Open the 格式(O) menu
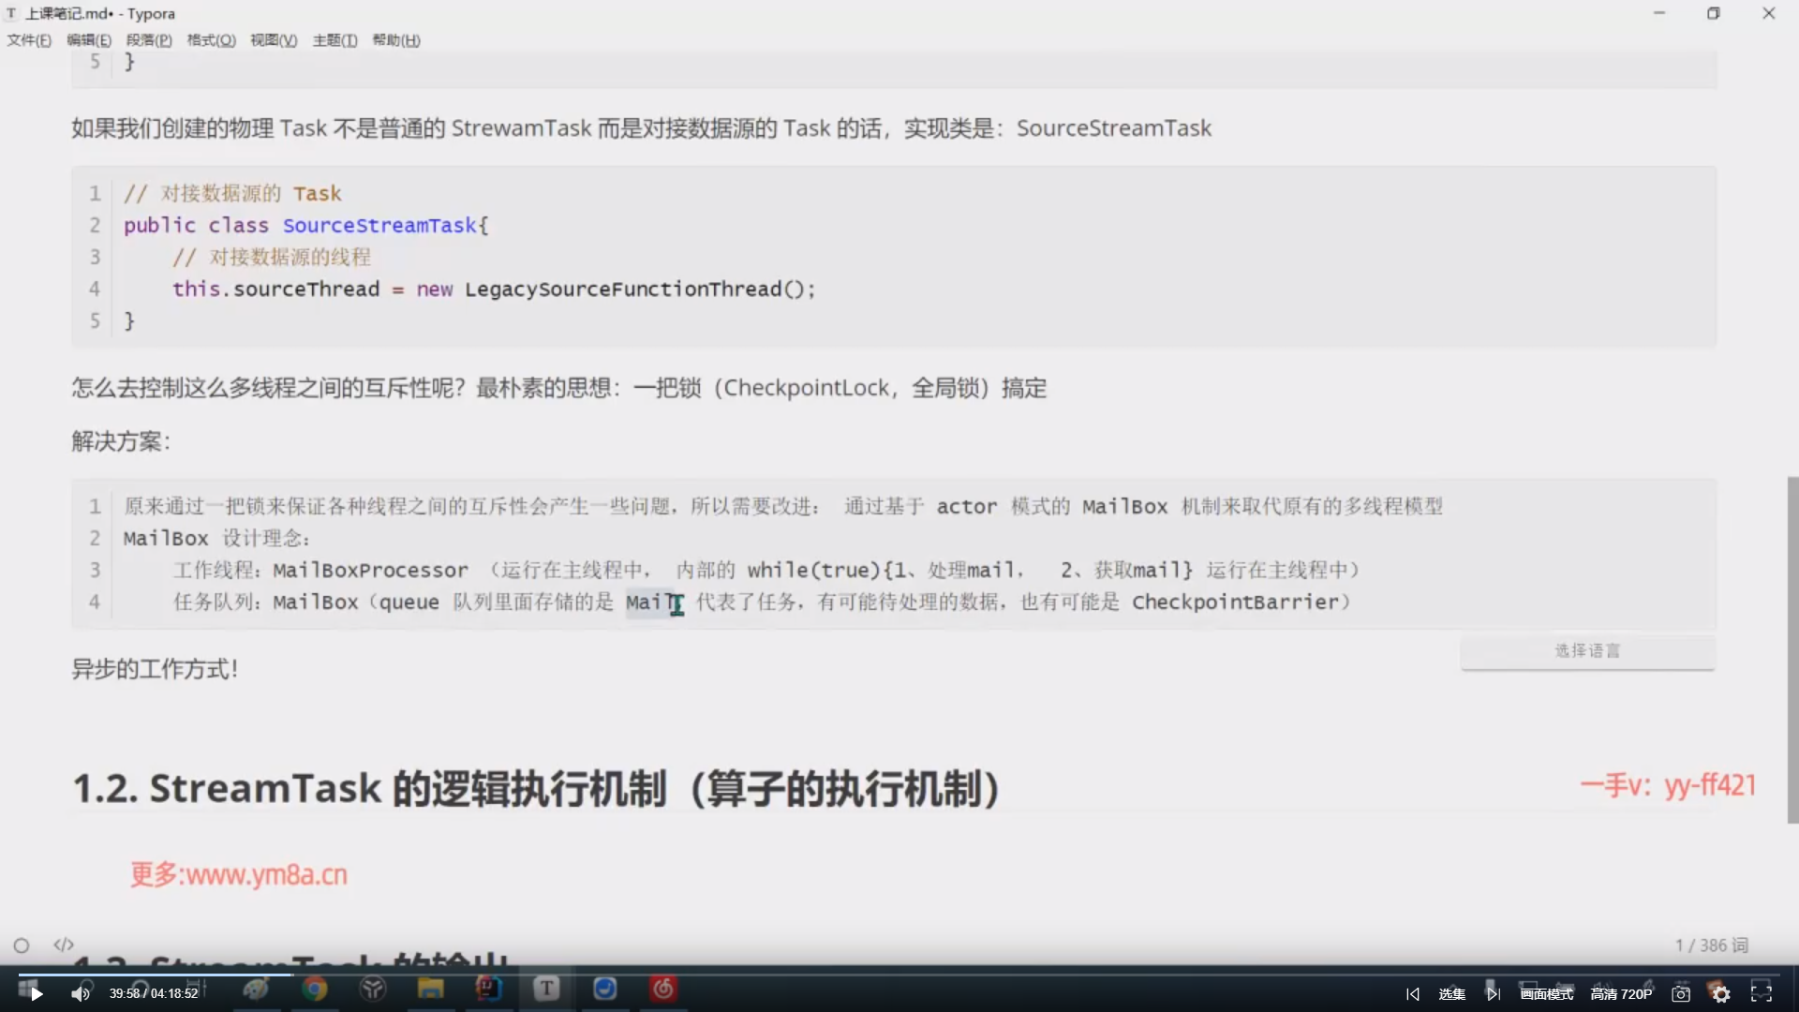Viewport: 1799px width, 1012px height. [211, 40]
